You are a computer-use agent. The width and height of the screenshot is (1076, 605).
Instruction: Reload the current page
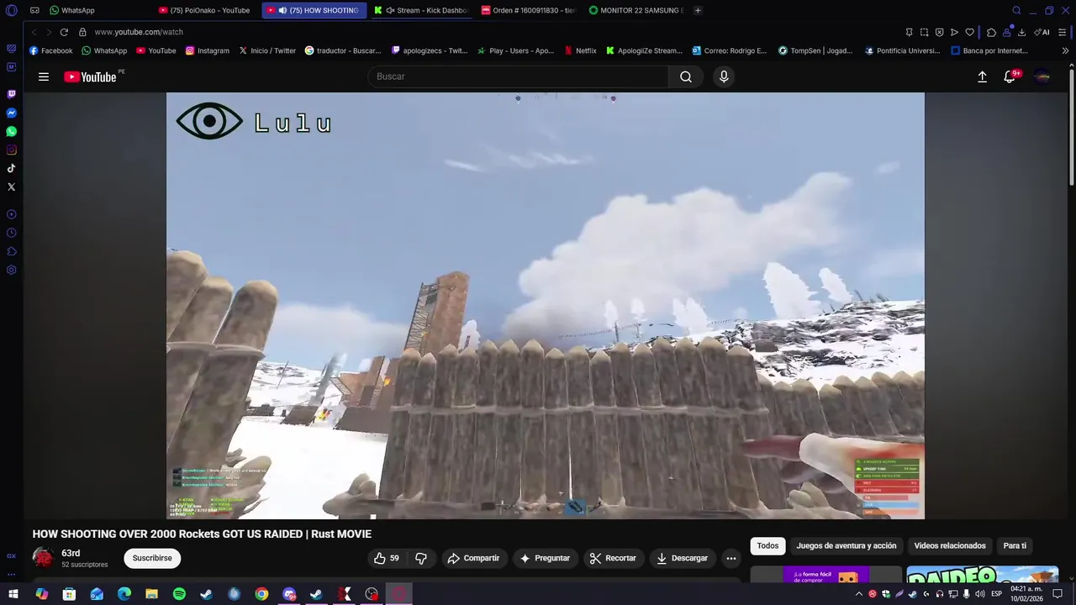[64, 32]
